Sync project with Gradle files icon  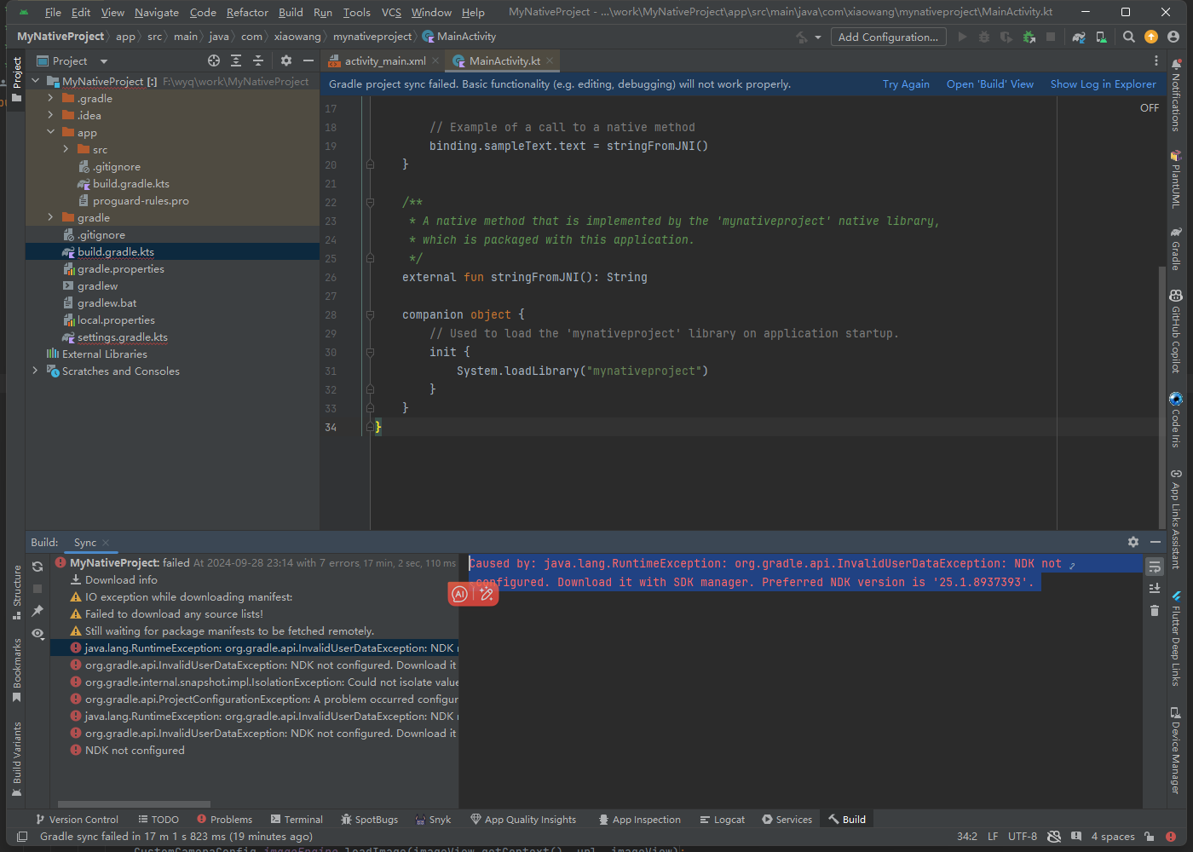(1079, 37)
